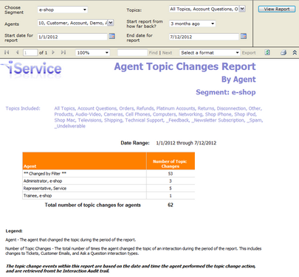The width and height of the screenshot is (299, 277).
Task: Click the Find link
Action: tap(153, 52)
